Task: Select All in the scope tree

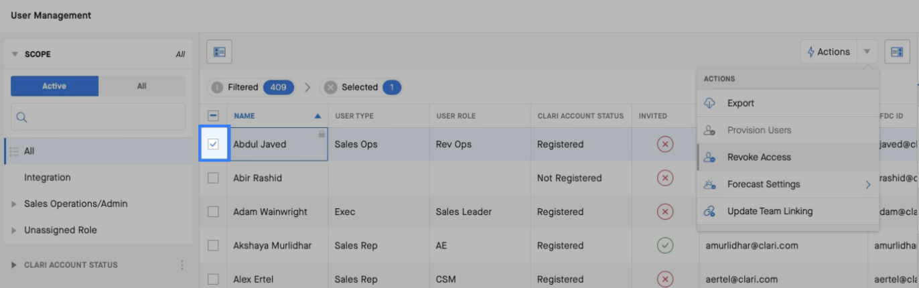Action: tap(98, 151)
